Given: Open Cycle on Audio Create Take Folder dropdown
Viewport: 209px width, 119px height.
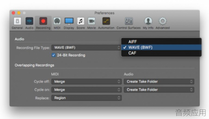Looking at the screenshot, I should tap(159, 90).
